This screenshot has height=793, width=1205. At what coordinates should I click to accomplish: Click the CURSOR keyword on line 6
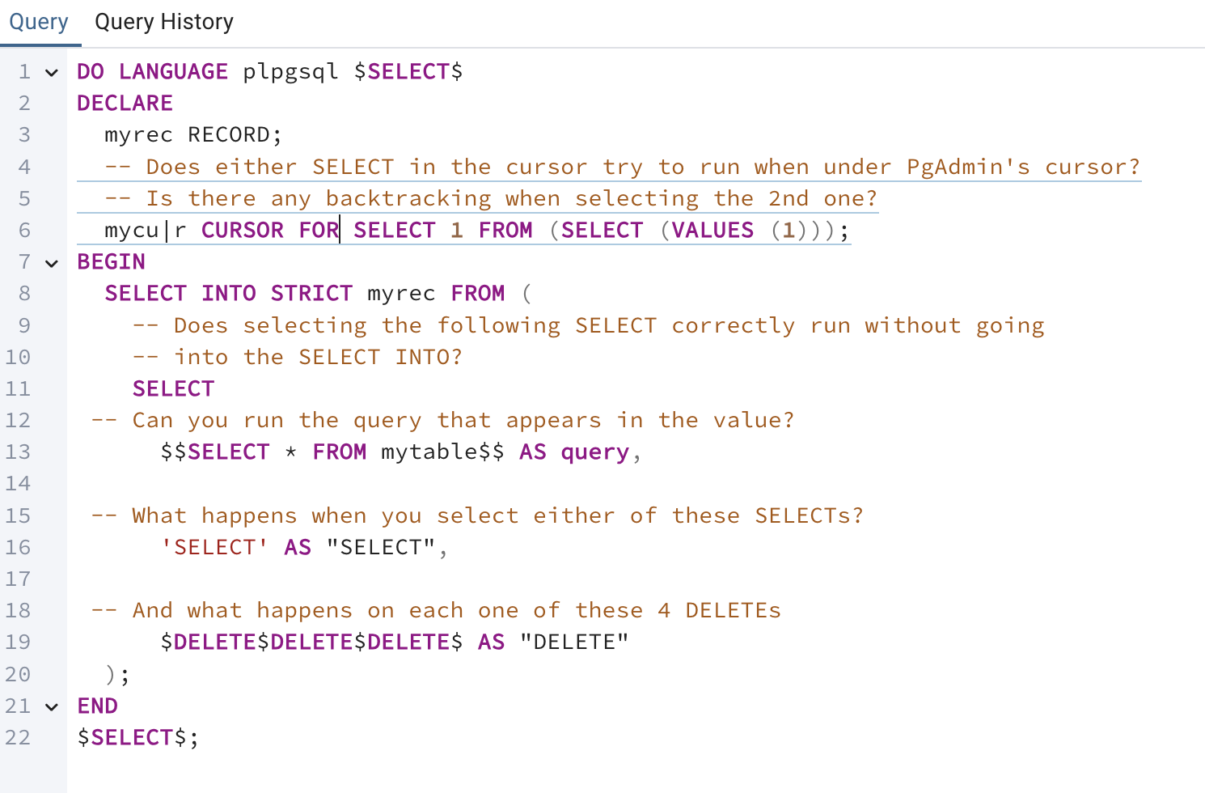point(242,231)
